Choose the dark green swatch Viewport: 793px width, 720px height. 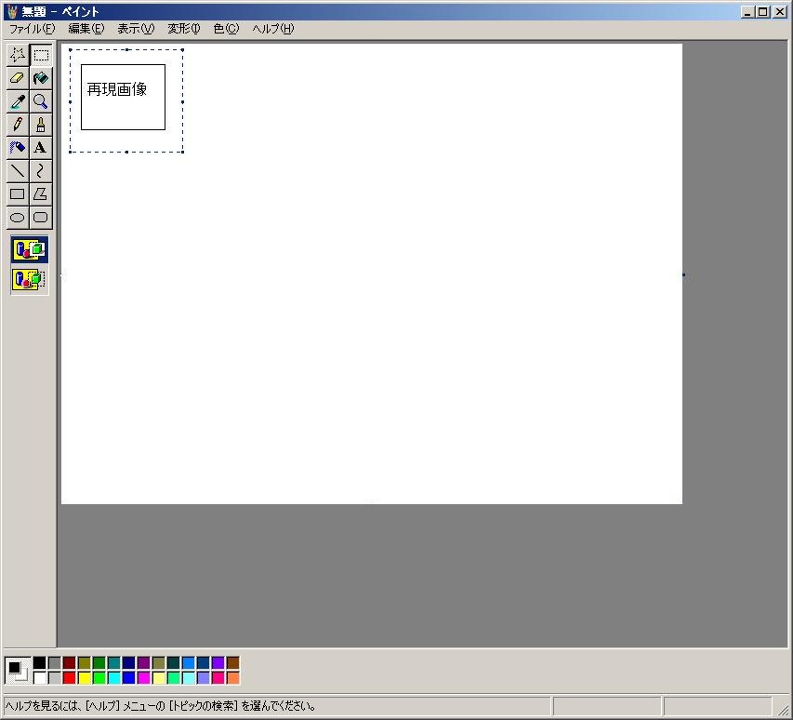99,663
